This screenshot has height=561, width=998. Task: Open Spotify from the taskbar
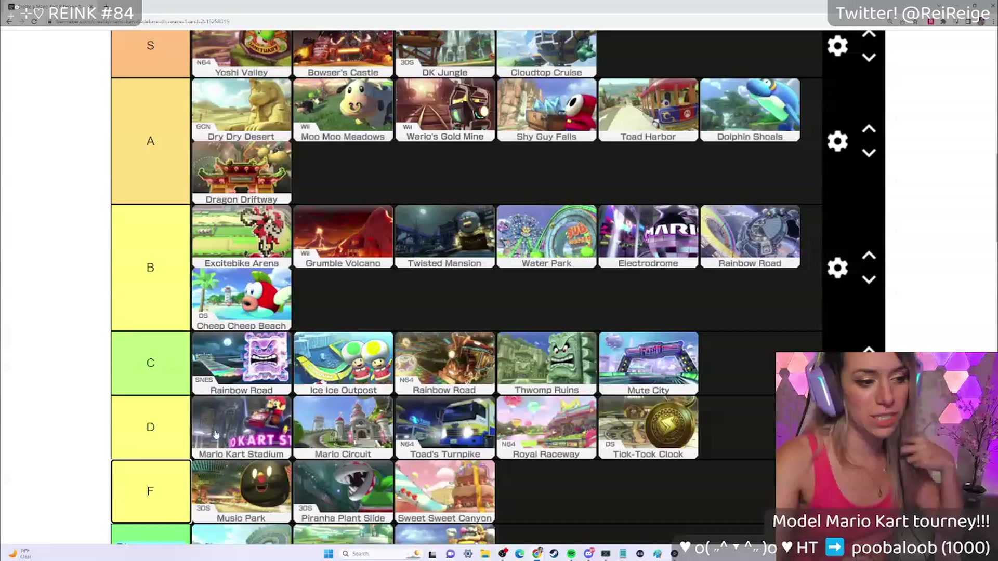click(571, 554)
